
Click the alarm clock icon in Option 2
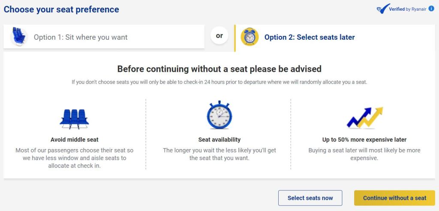tap(250, 37)
